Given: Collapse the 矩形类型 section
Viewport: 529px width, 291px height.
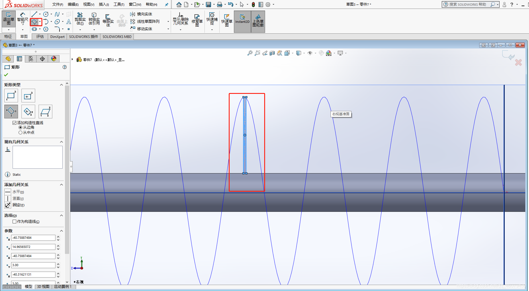Looking at the screenshot, I should pos(61,85).
